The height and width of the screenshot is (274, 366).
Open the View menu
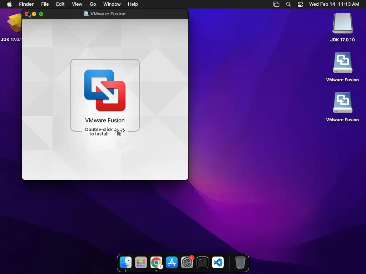77,4
